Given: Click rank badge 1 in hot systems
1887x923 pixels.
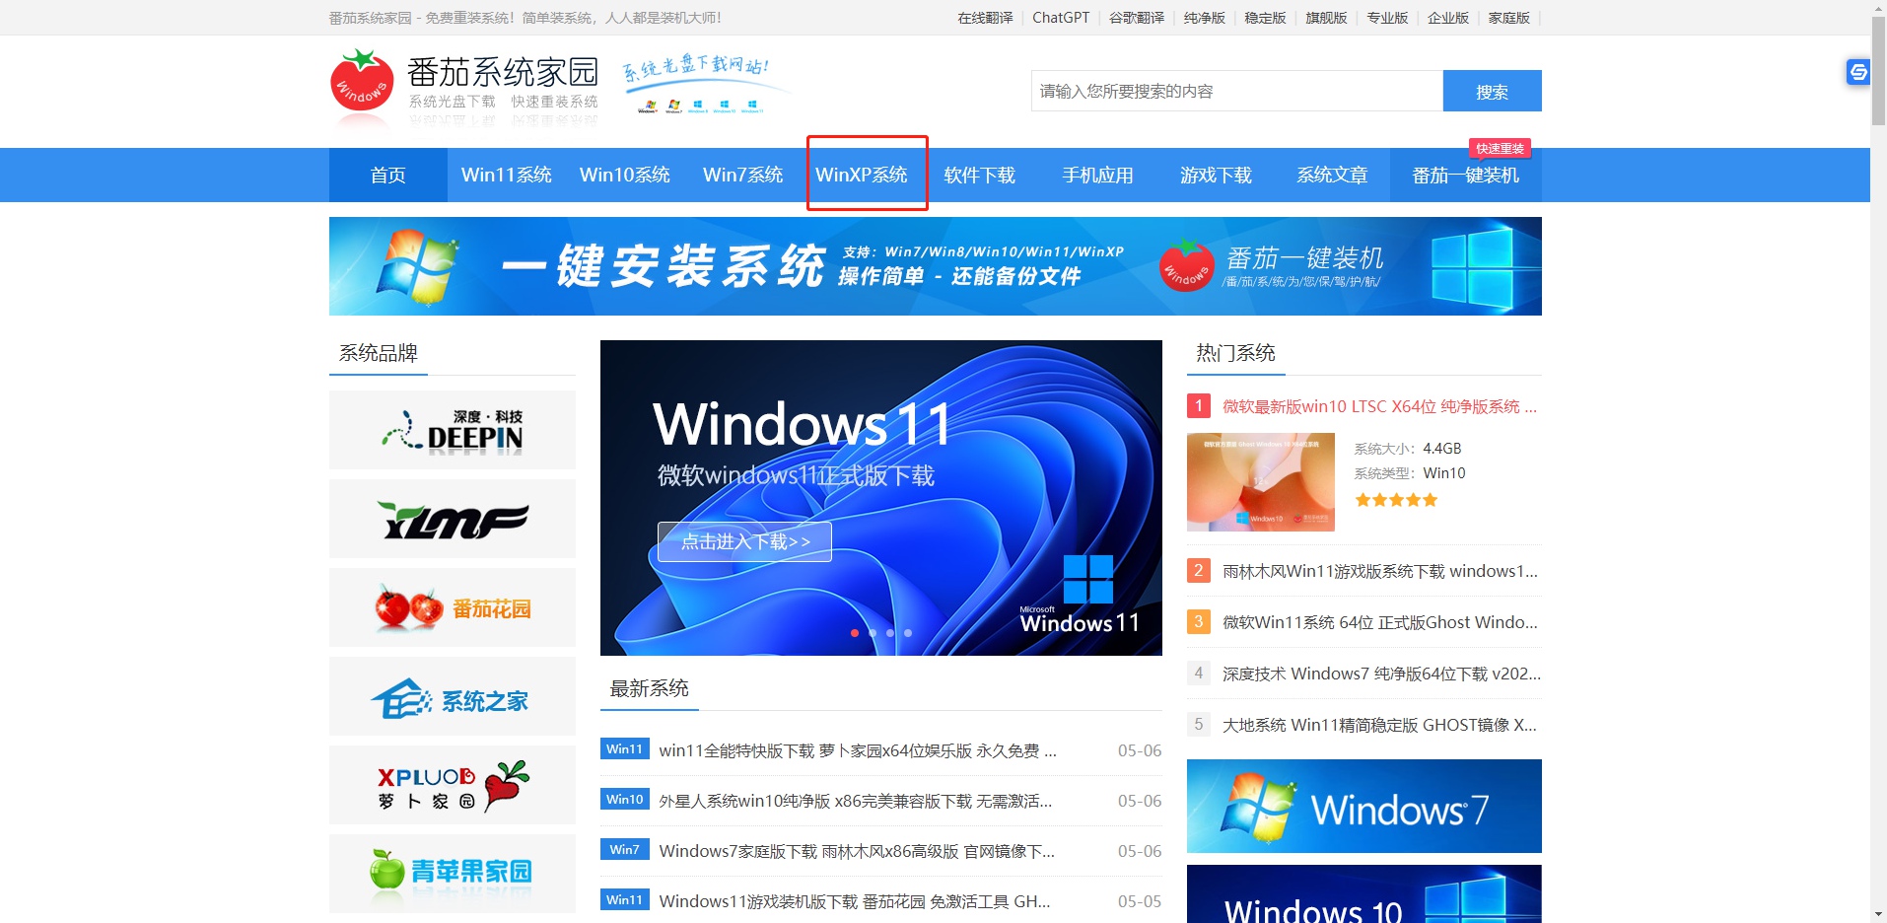Looking at the screenshot, I should pos(1199,405).
